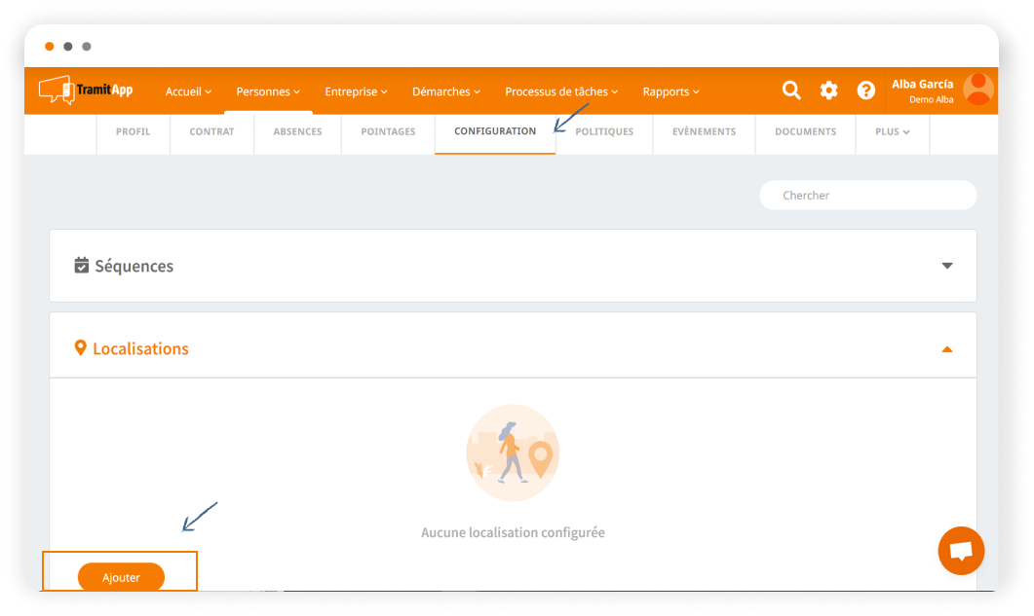This screenshot has width=1034, height=616.
Task: Open the Rapports menu
Action: click(671, 91)
